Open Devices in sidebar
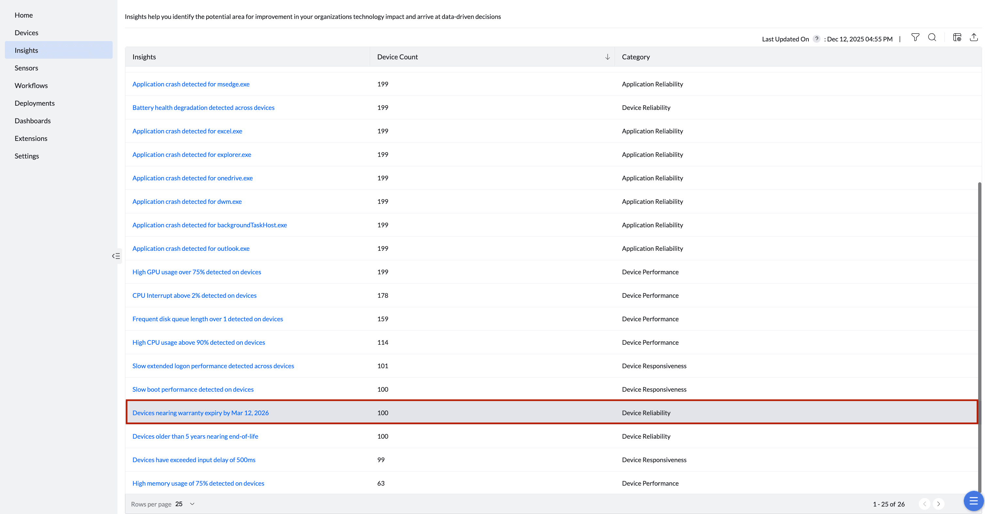The height and width of the screenshot is (514, 985). [26, 33]
